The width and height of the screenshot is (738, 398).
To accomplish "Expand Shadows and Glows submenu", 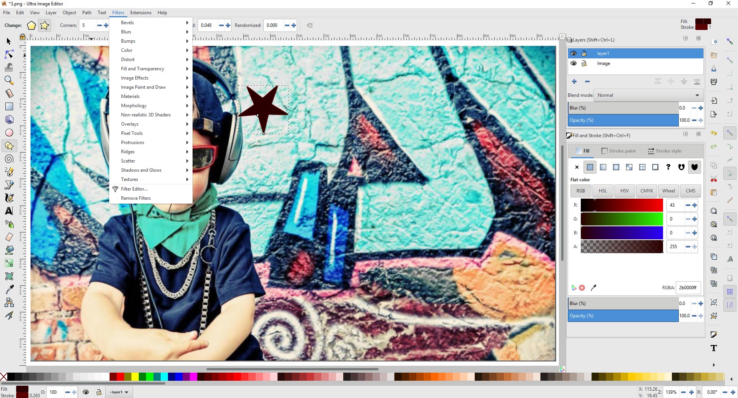I will [x=151, y=170].
